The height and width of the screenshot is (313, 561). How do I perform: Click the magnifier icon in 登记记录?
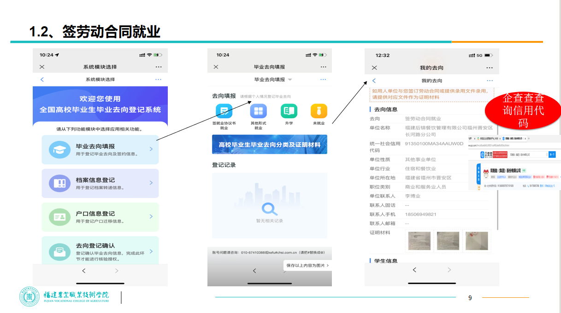click(x=270, y=209)
